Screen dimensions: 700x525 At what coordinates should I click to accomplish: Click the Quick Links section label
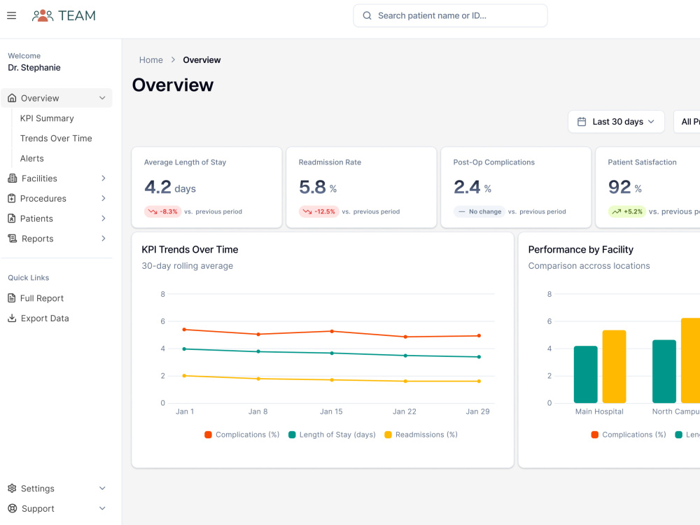pos(29,278)
